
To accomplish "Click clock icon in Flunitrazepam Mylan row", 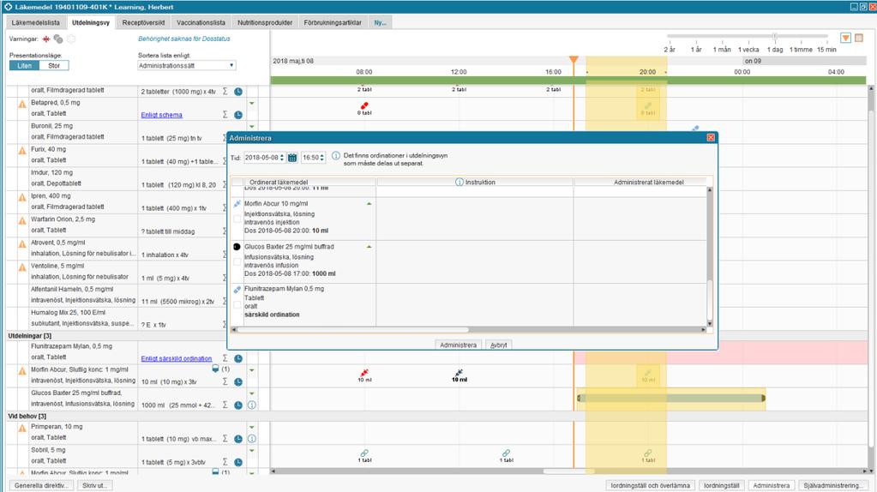I will (x=238, y=358).
